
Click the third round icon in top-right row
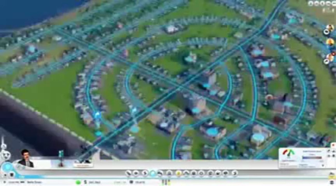[x=322, y=3]
